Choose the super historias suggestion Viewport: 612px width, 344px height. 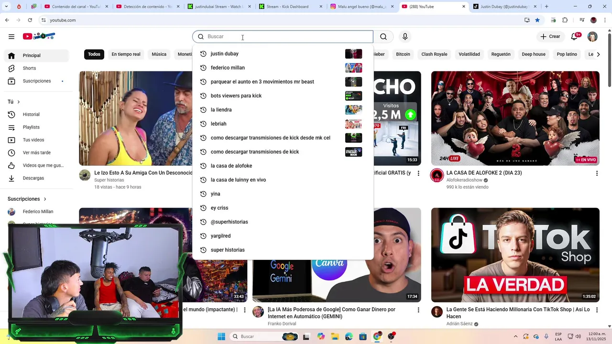[283, 250]
